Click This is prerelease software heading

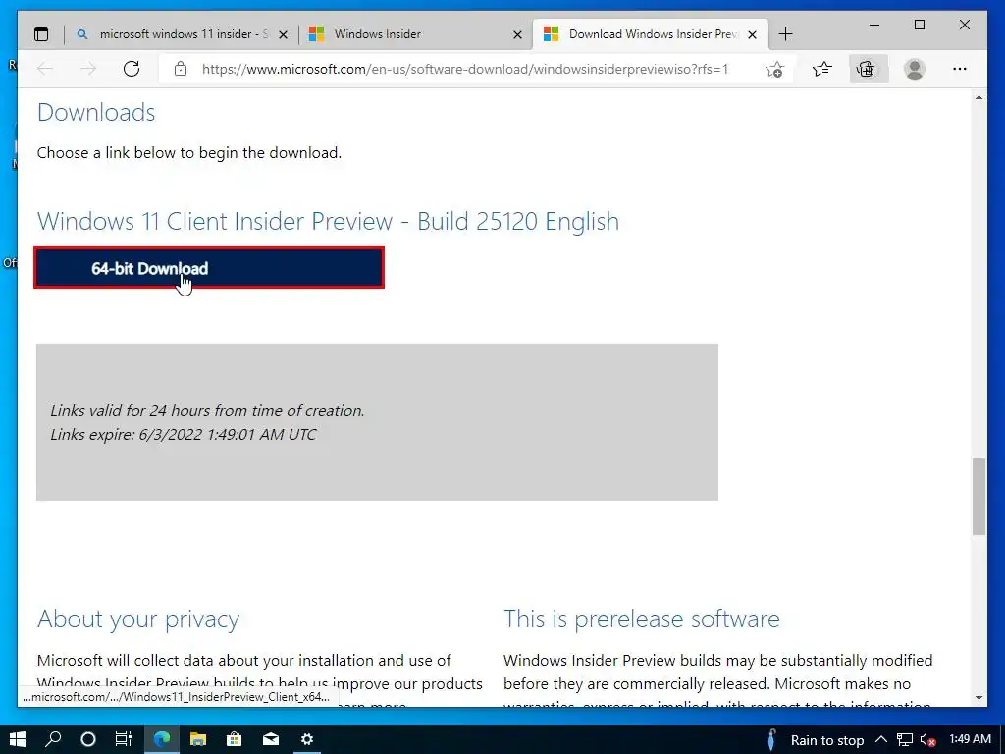[x=642, y=619]
